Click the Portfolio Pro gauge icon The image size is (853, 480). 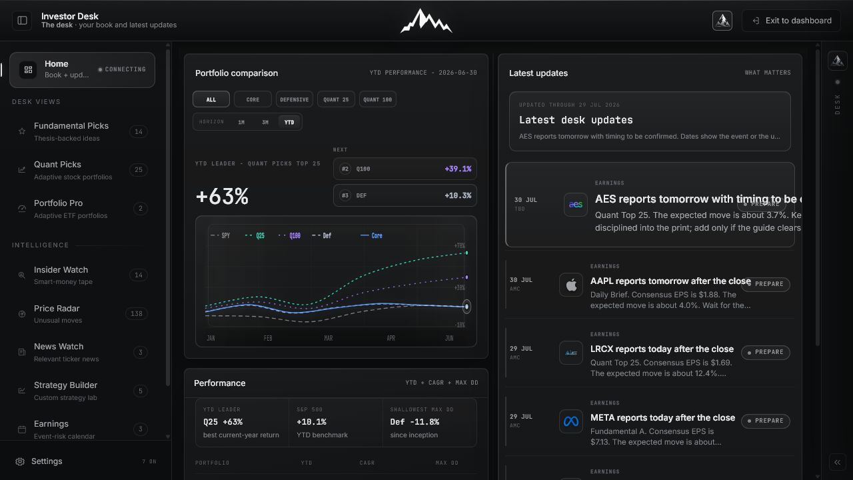[x=22, y=209]
